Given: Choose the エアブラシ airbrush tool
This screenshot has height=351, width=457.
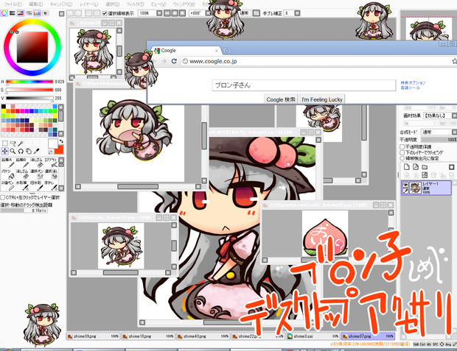Looking at the screenshot, I should pyautogui.click(x=51, y=163).
